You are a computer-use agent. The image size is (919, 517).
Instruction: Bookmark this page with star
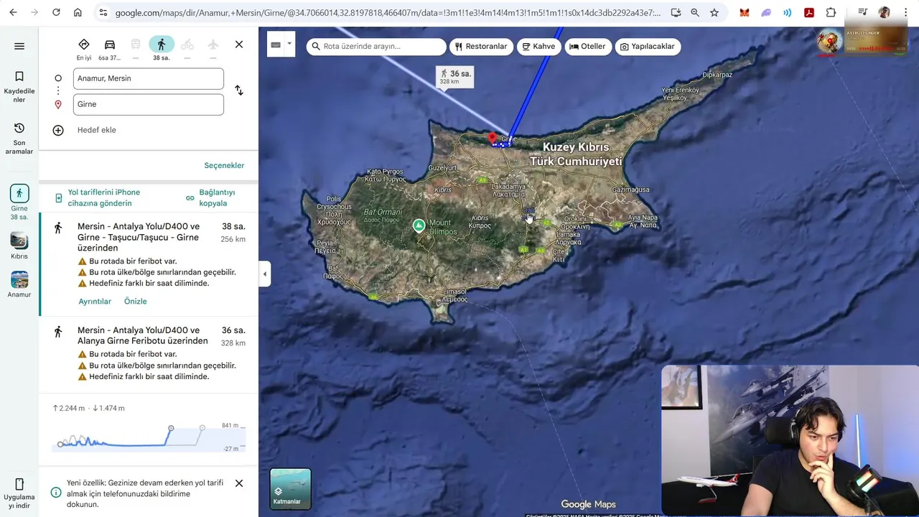714,12
